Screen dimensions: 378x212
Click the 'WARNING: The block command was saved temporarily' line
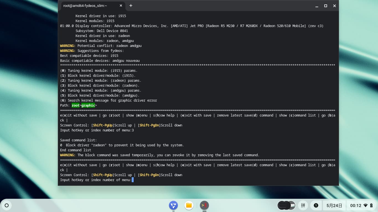coord(160,155)
